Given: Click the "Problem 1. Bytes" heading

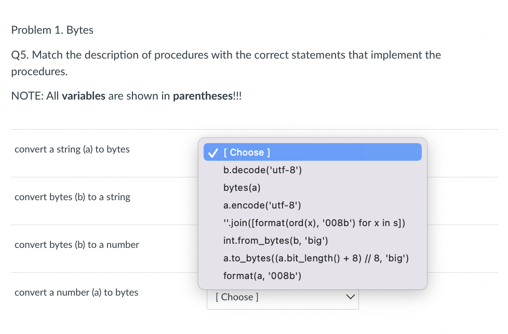Looking at the screenshot, I should pyautogui.click(x=52, y=30).
